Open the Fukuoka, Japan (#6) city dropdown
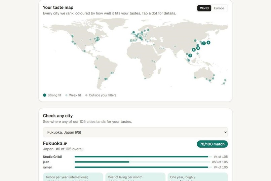This screenshot has height=181, width=271. (135, 132)
